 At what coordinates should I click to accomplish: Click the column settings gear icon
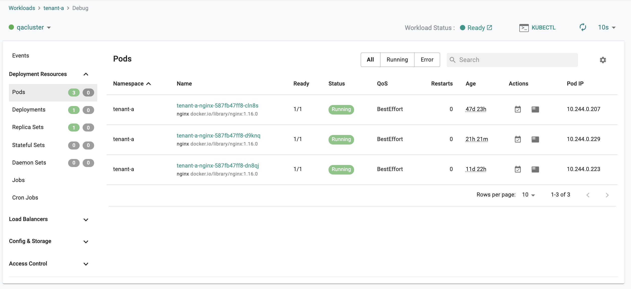tap(603, 59)
